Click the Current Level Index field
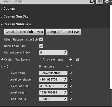The image size is (112, 107). (x=53, y=52)
